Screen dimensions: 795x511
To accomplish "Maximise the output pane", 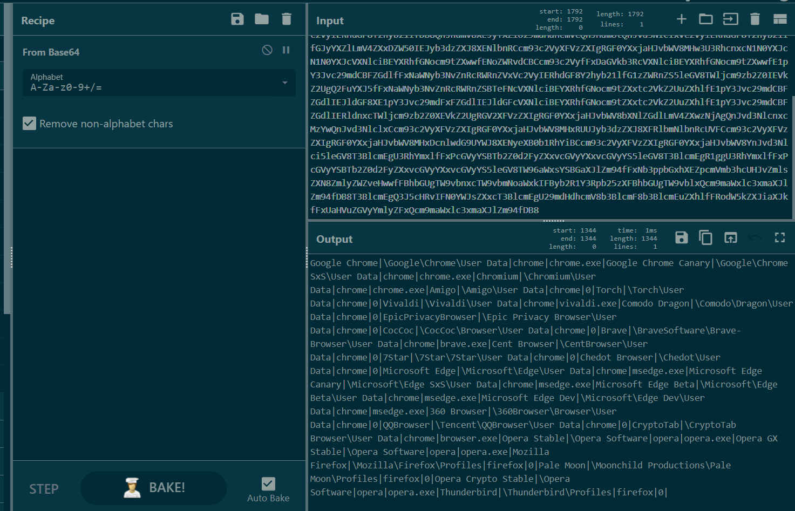I will [779, 237].
